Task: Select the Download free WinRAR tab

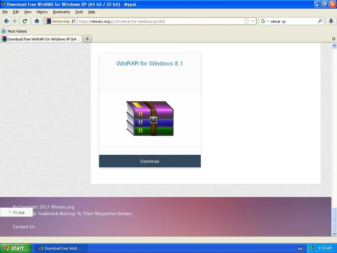Action: 41,39
